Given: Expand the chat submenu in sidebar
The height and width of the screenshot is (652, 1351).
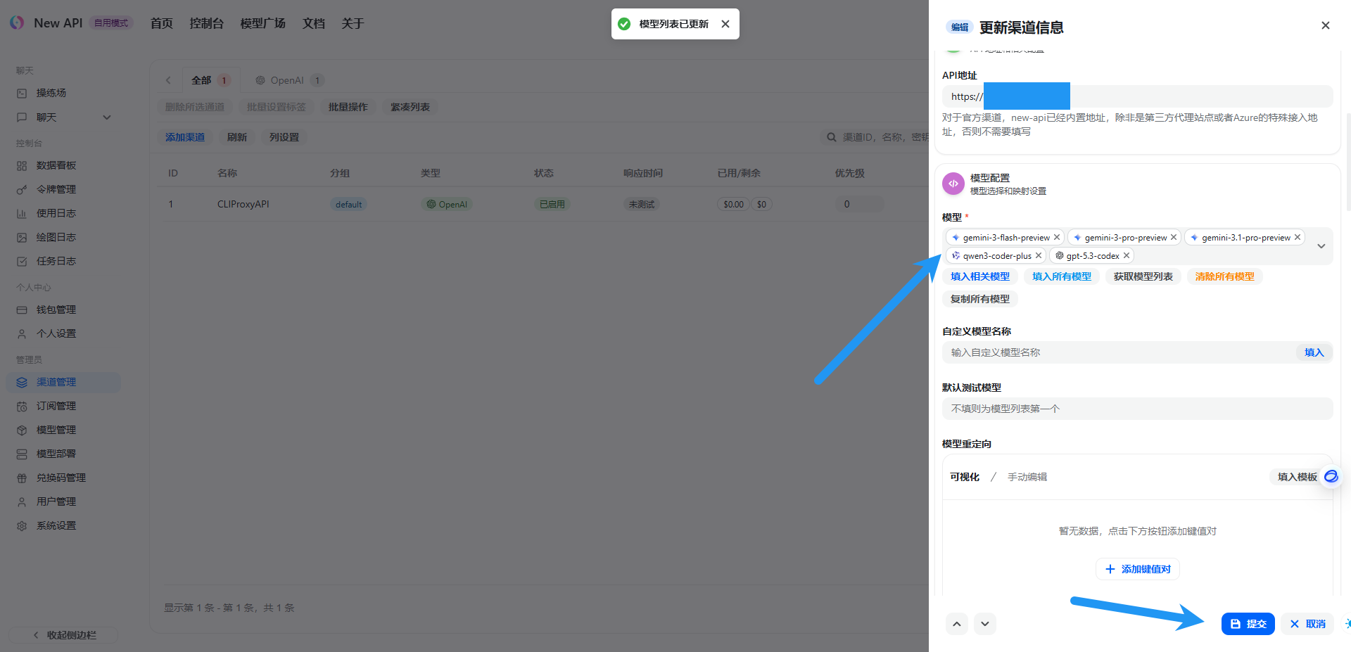Looking at the screenshot, I should 107,117.
